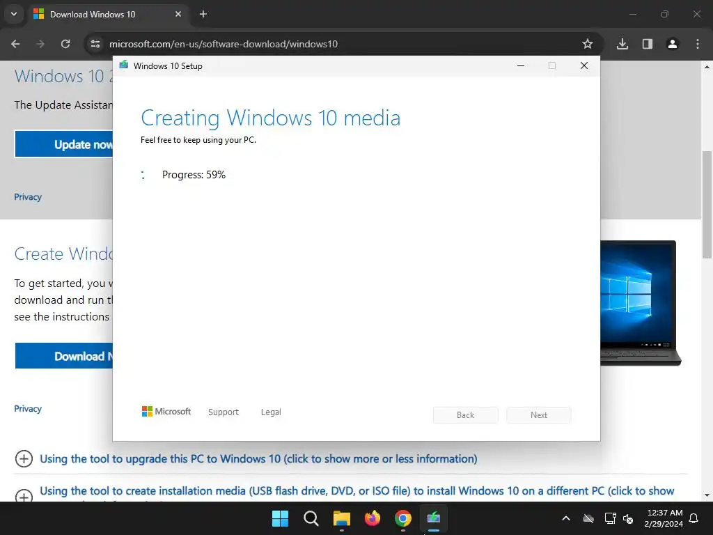Click the laptop image on webpage
The height and width of the screenshot is (535, 713).
641,303
